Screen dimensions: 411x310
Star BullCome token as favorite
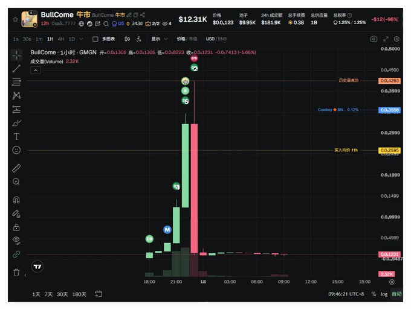pos(15,19)
